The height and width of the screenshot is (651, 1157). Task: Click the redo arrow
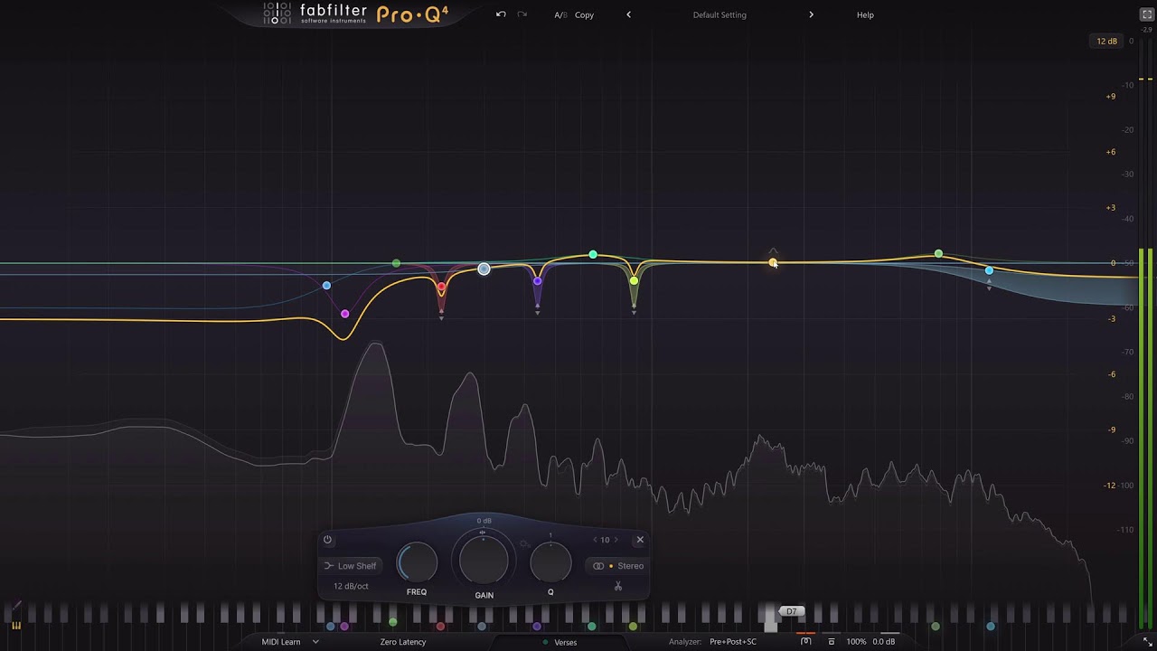click(522, 14)
